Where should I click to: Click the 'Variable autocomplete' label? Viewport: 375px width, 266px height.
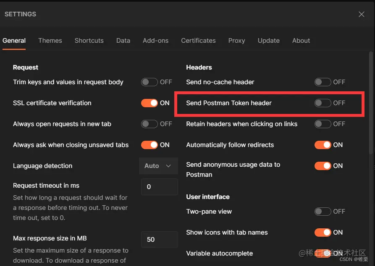[219, 253]
